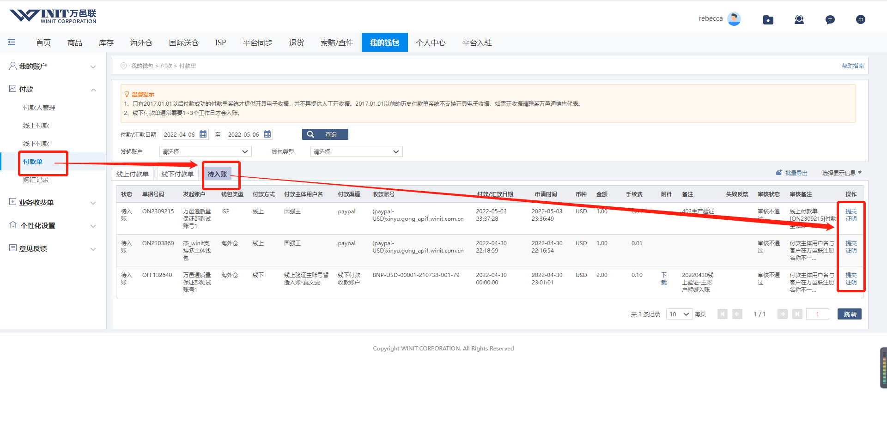Switch to the 线下付款单 tab
Screen dimensions: 887x422
pyautogui.click(x=177, y=174)
